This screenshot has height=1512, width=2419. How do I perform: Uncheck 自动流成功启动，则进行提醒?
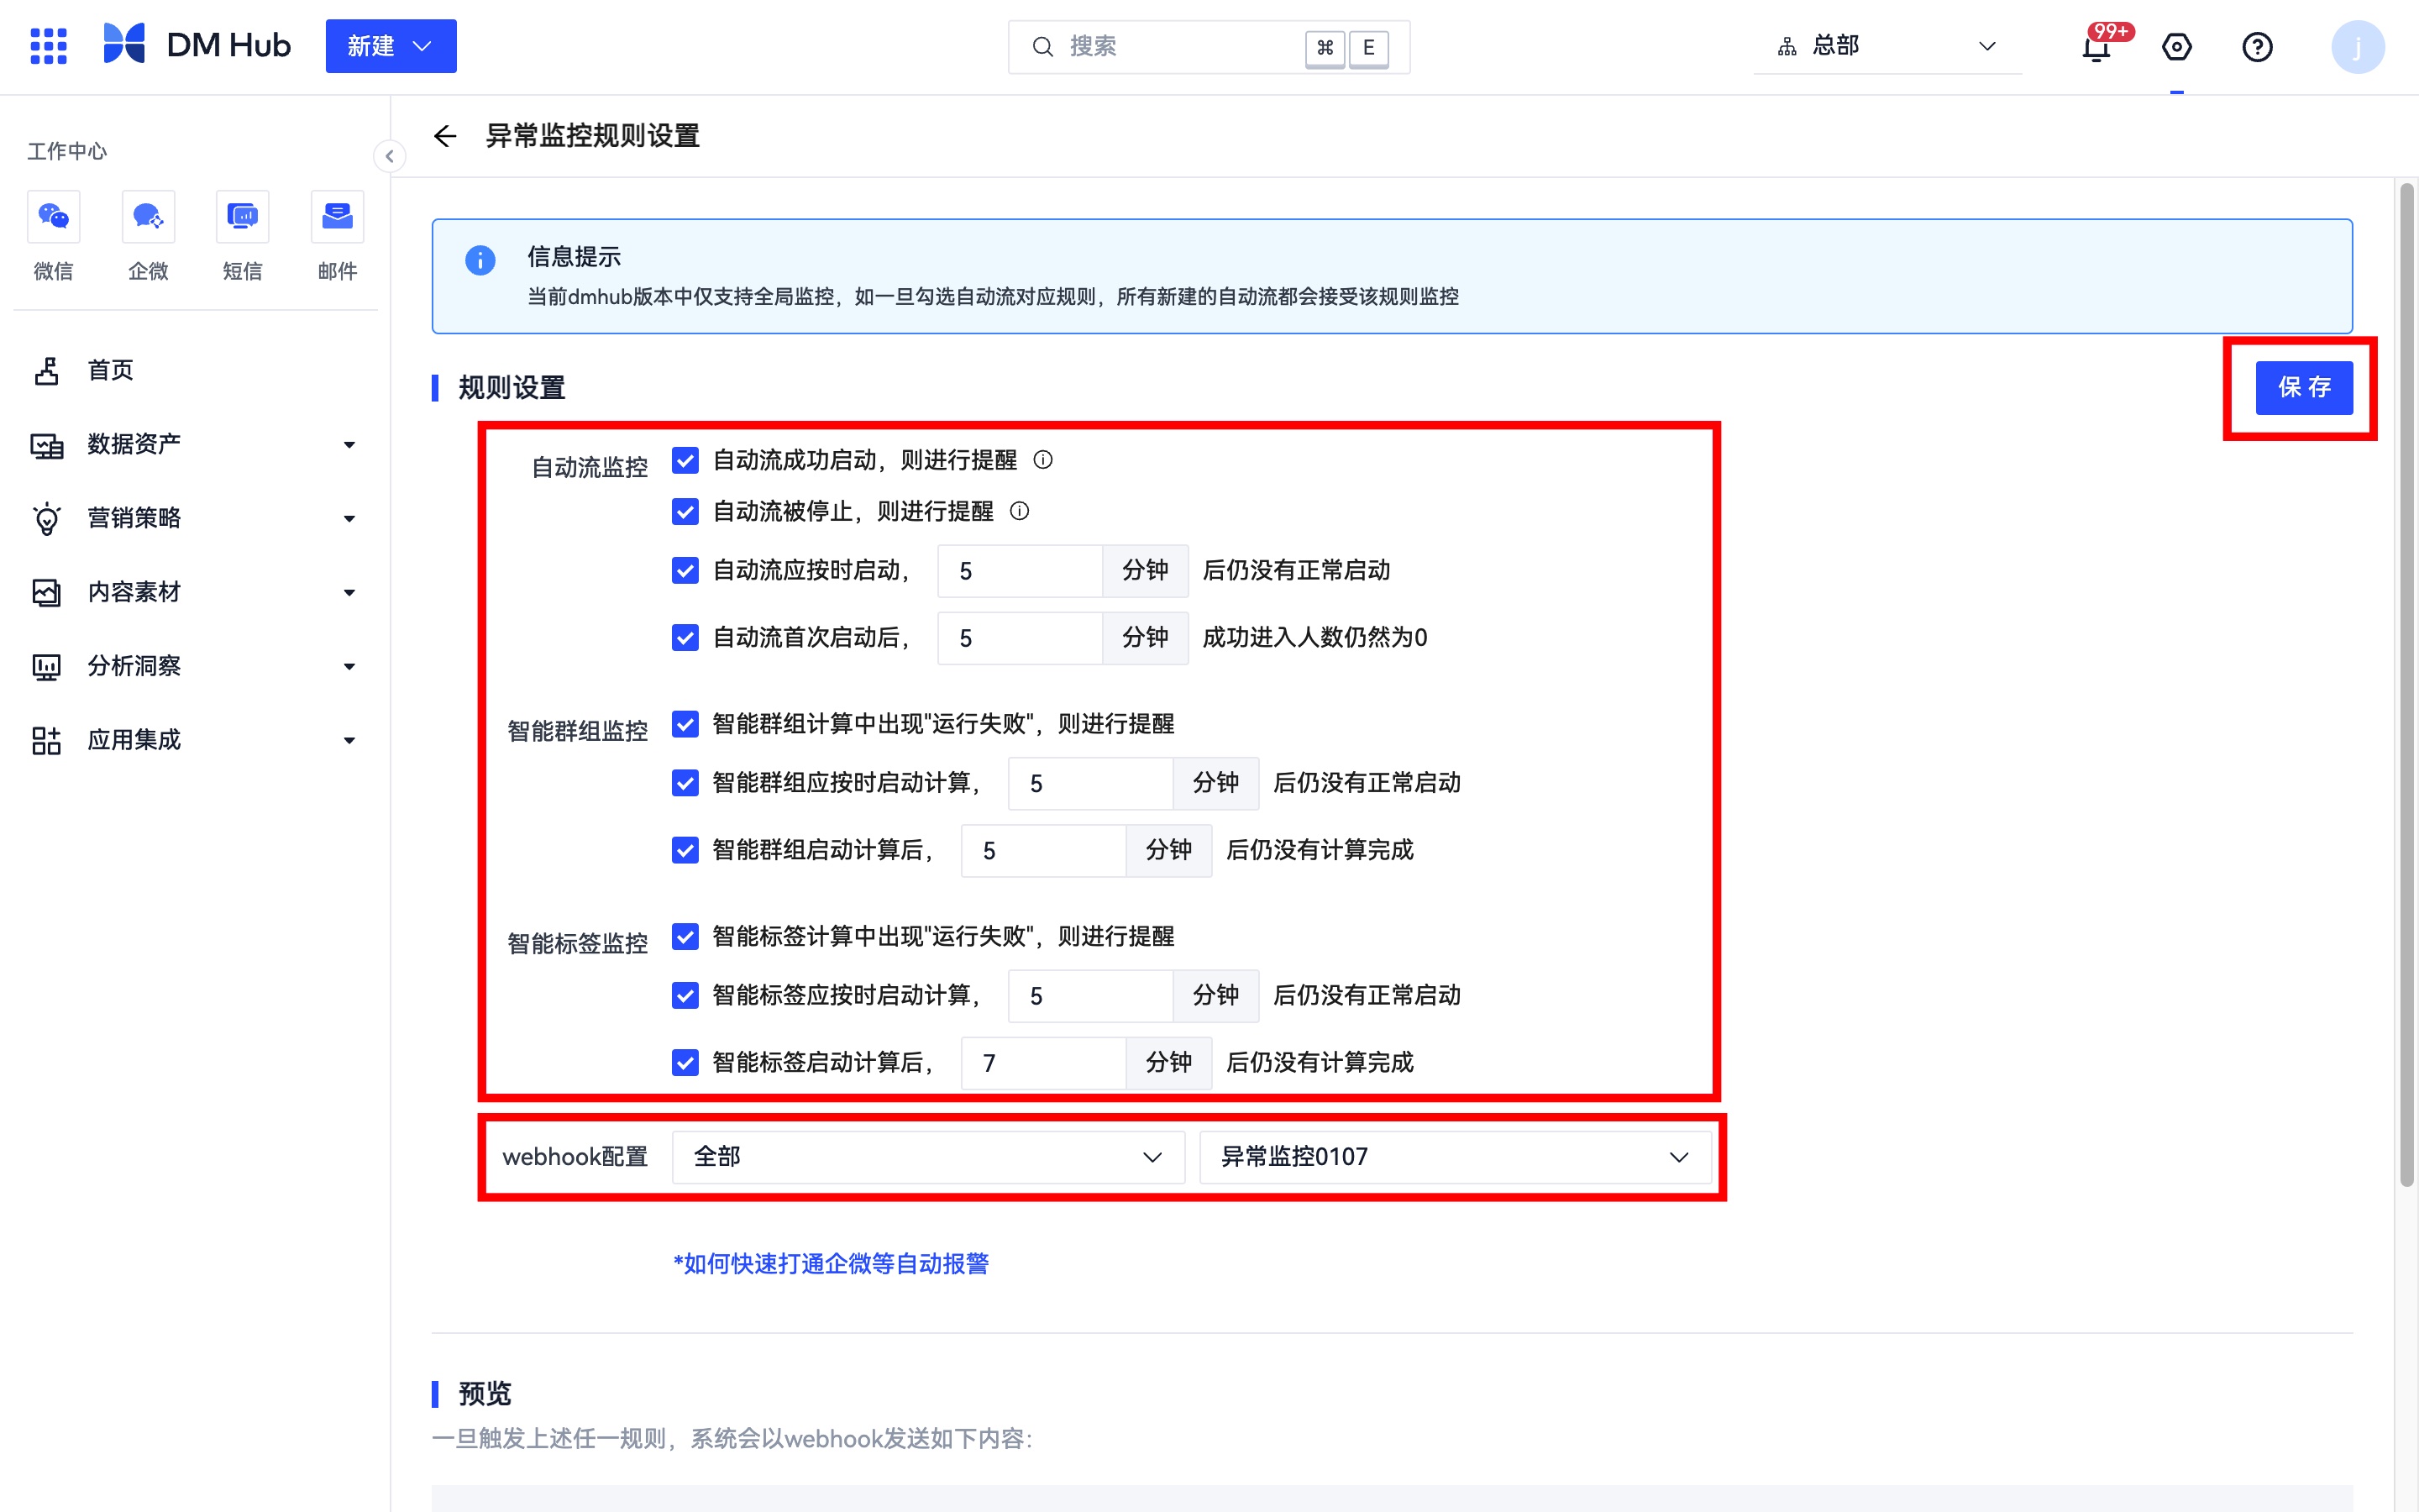tap(685, 460)
